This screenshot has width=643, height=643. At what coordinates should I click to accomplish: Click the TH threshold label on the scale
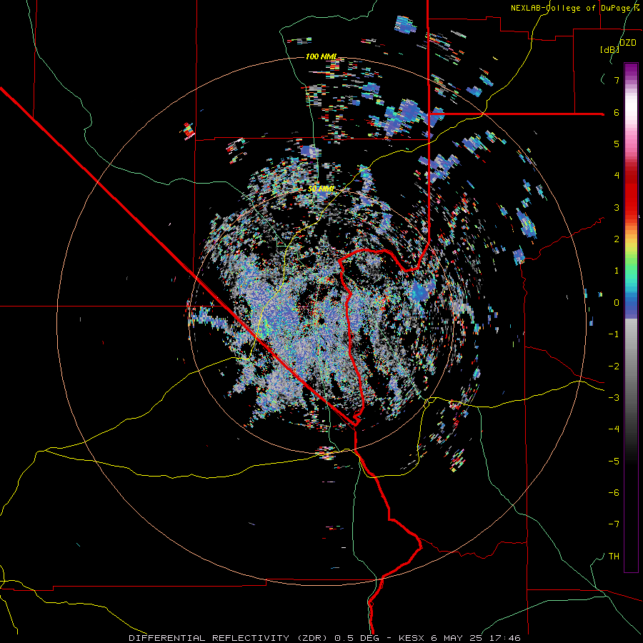pyautogui.click(x=614, y=557)
